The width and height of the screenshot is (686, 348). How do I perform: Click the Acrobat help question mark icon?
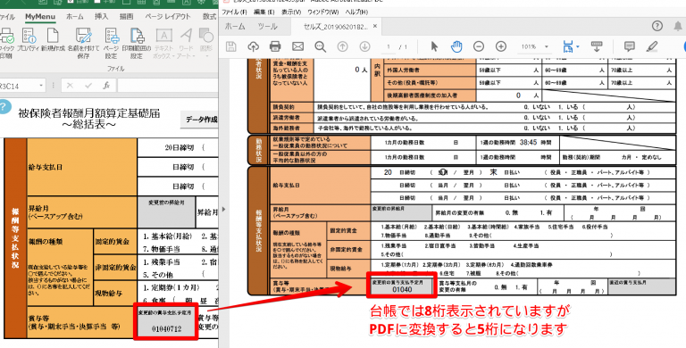pyautogui.click(x=657, y=26)
